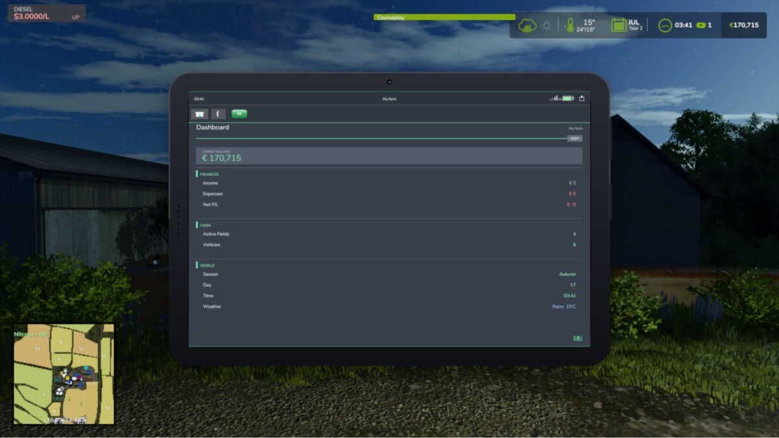The height and width of the screenshot is (438, 779).
Task: Click the Rainy 15°C weather value
Action: (x=564, y=306)
